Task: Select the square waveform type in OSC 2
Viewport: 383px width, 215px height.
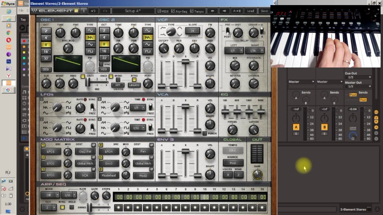Action: [148, 51]
